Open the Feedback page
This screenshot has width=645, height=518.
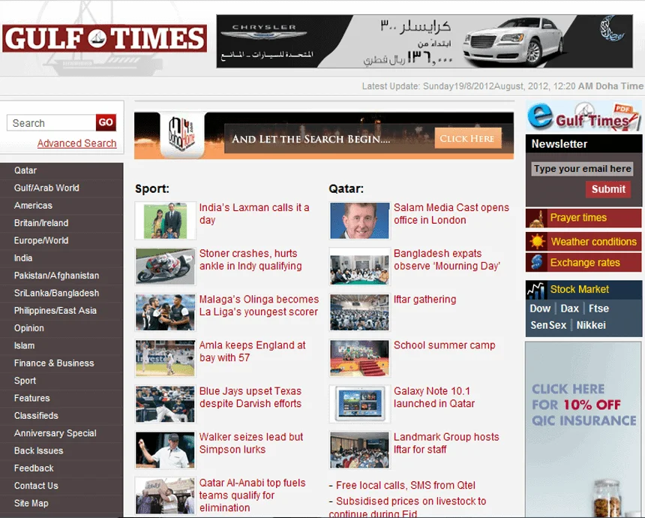tap(34, 468)
